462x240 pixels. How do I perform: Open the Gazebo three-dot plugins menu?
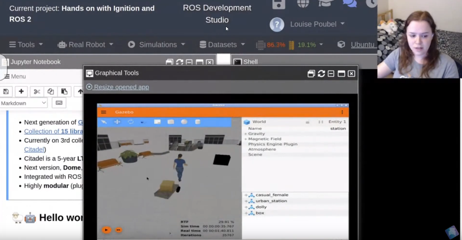click(x=342, y=112)
